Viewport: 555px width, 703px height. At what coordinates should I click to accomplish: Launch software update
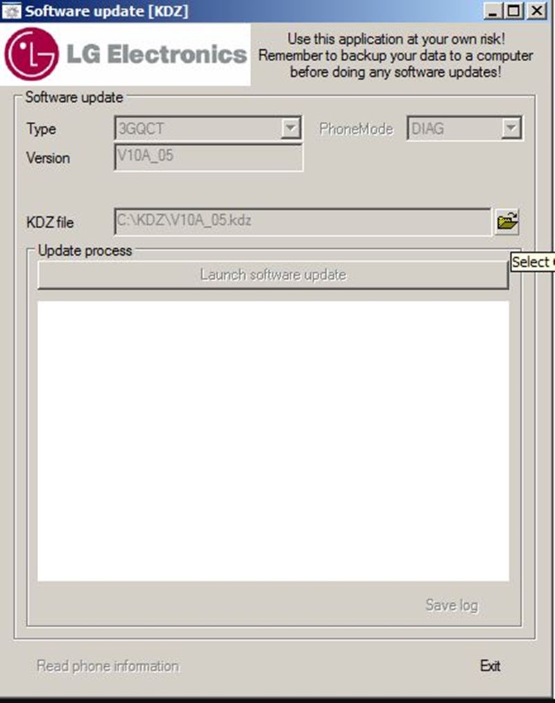point(273,275)
